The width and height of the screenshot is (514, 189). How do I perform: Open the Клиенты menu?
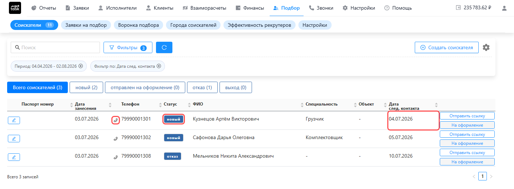pyautogui.click(x=160, y=8)
